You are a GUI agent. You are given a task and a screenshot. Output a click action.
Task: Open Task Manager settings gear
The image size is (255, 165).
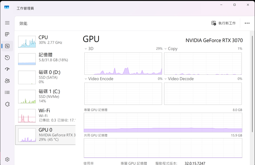pyautogui.click(x=7, y=159)
